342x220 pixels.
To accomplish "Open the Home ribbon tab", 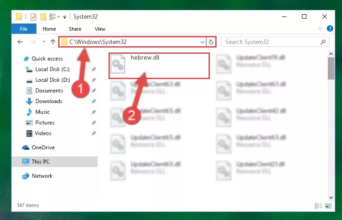I will (49, 29).
